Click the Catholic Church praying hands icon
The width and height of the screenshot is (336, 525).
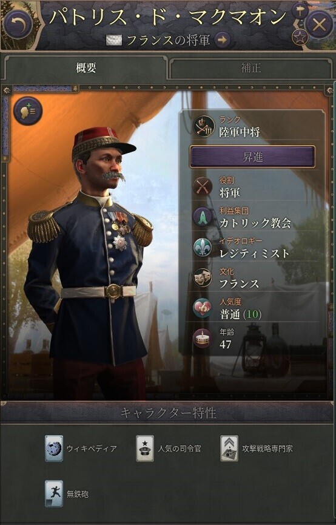tap(203, 217)
